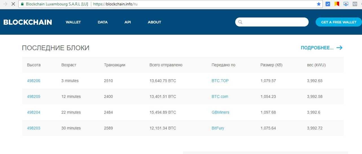The image size is (362, 154).
Task: Open the red-yellow flag extension icon
Action: (337, 4)
